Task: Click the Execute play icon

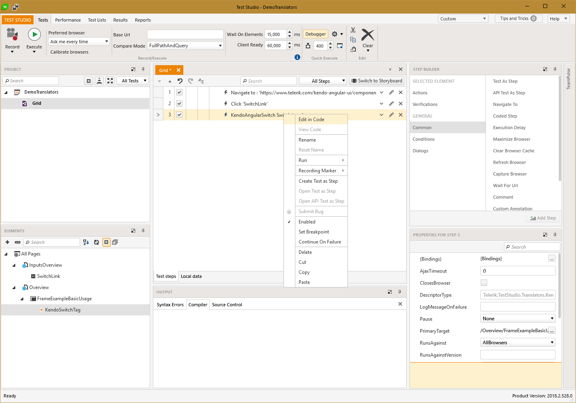Action: pos(34,35)
